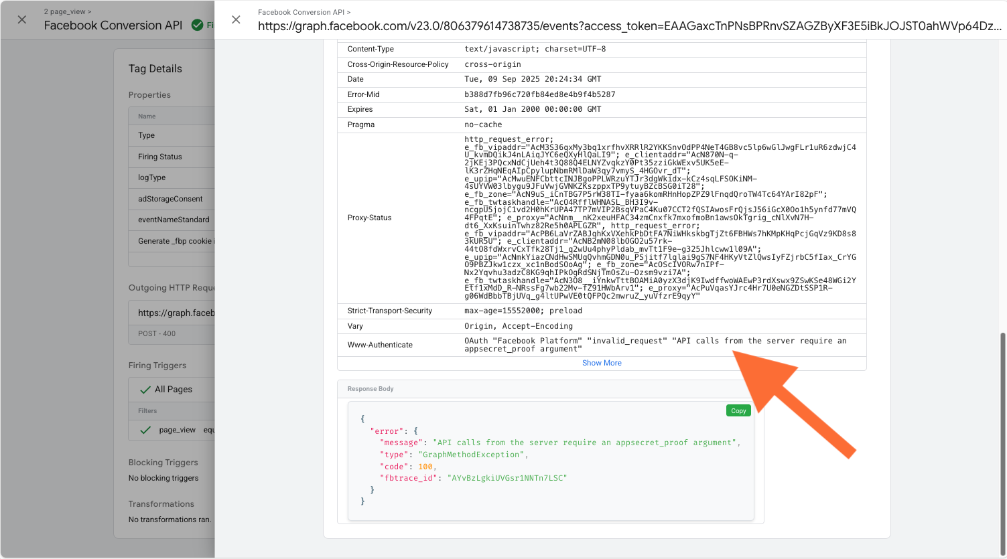Click the page_view filter checkmark icon
Image resolution: width=1007 pixels, height=559 pixels.
click(x=145, y=430)
